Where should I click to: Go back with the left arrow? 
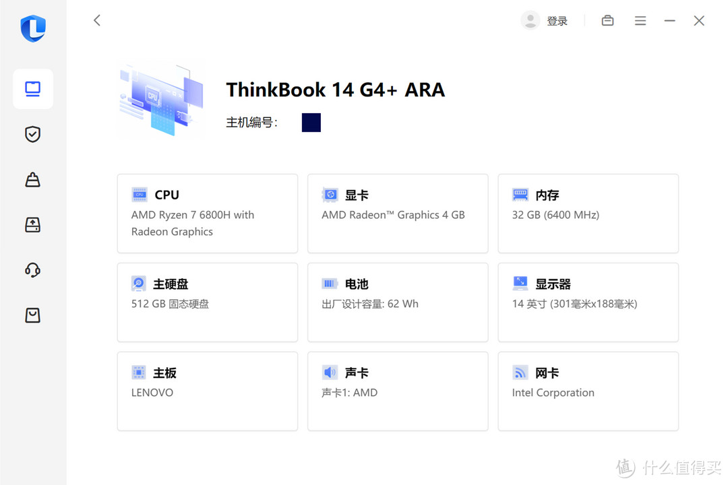96,20
